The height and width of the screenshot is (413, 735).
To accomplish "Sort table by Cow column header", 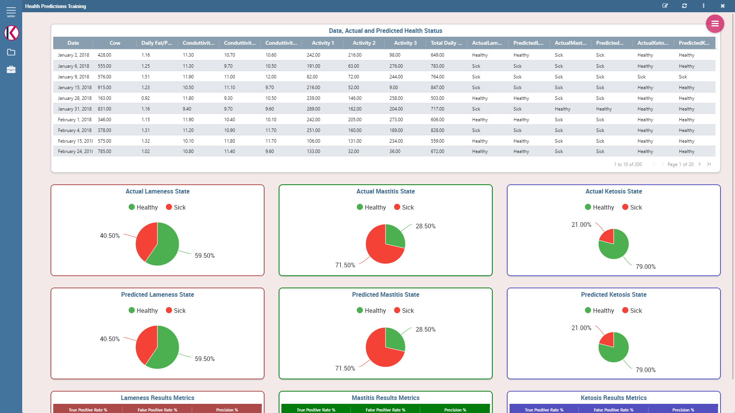I will tap(115, 43).
